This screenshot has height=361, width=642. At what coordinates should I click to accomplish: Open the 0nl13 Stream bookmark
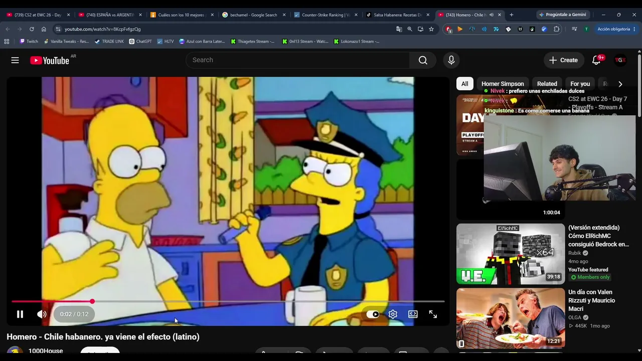[305, 42]
